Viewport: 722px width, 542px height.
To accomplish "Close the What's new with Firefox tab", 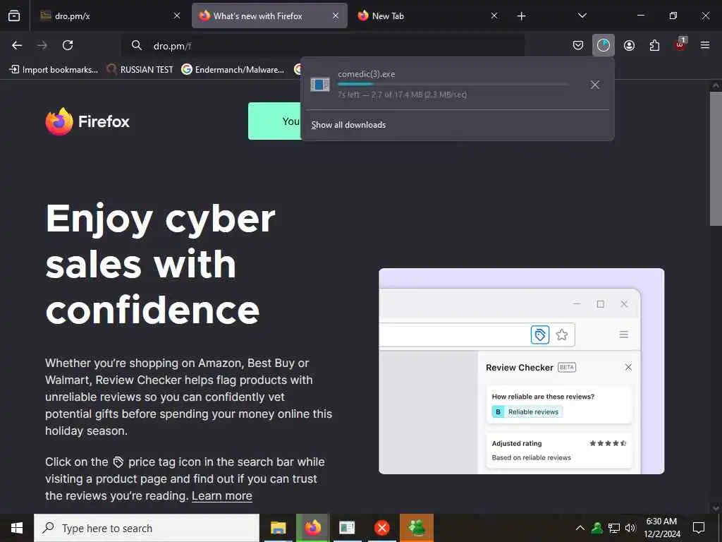I will point(336,16).
